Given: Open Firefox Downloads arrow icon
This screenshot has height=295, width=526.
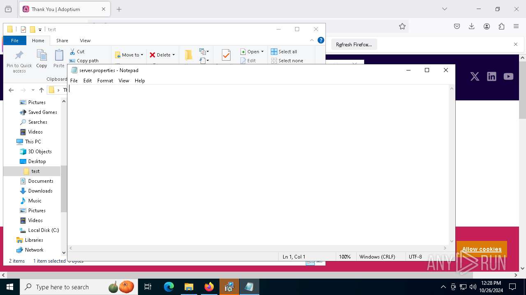Looking at the screenshot, I should pyautogui.click(x=472, y=26).
